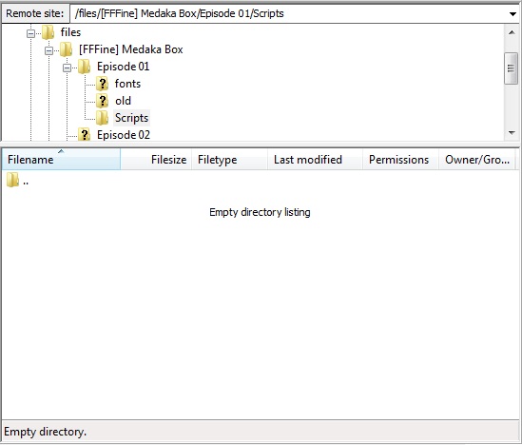Sort by the Filetype column header

[x=230, y=160]
